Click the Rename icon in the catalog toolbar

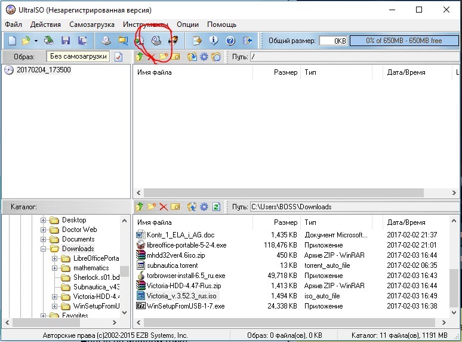pos(175,206)
